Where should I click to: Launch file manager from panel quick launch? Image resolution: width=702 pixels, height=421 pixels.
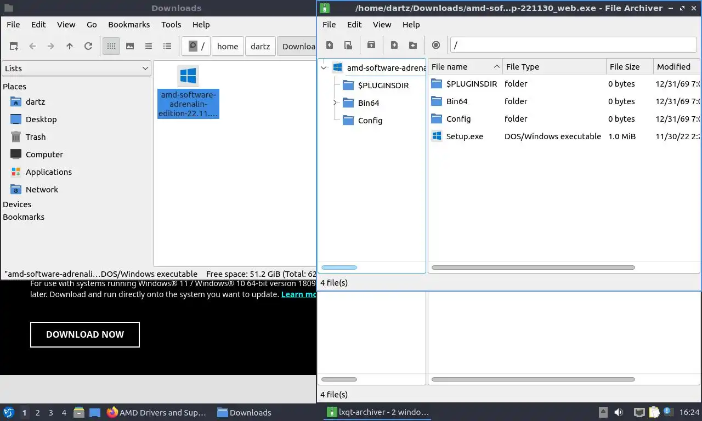79,412
